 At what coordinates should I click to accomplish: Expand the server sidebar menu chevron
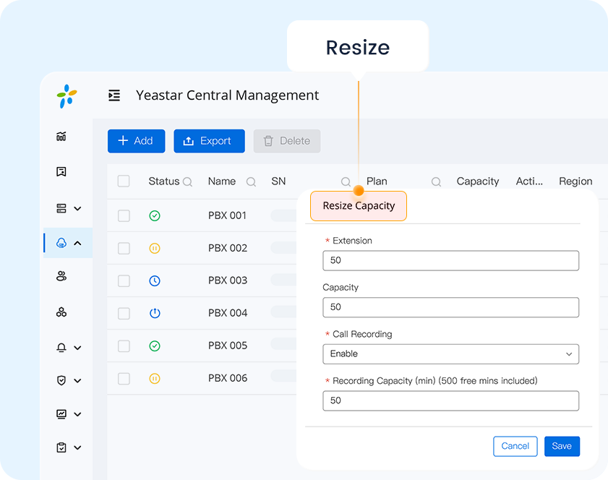pos(77,209)
